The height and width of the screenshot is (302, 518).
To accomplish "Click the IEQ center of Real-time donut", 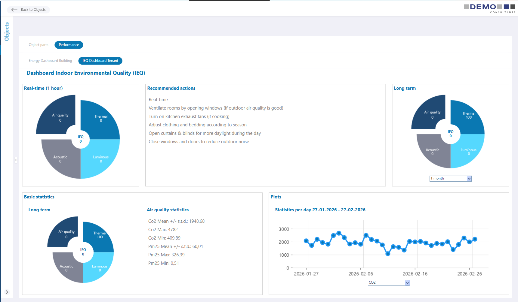I will [81, 139].
